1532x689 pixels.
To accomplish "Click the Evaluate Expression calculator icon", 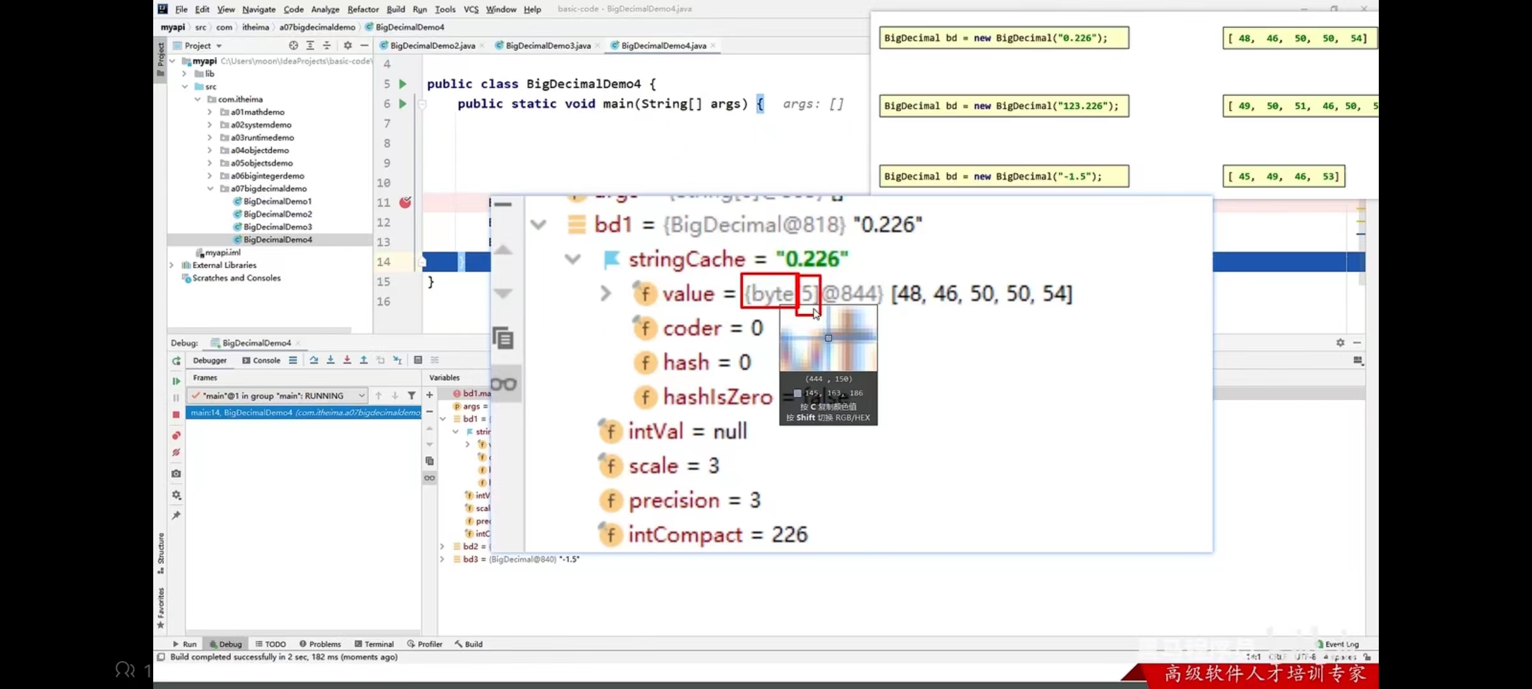I will 418,360.
